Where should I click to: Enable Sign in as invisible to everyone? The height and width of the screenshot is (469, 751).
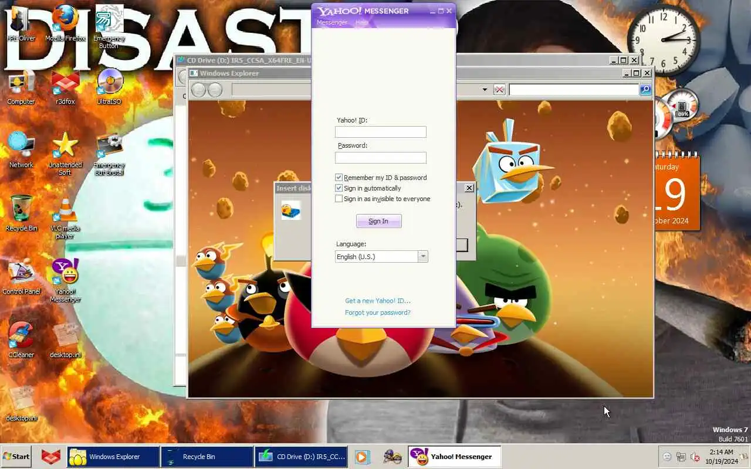click(x=339, y=199)
